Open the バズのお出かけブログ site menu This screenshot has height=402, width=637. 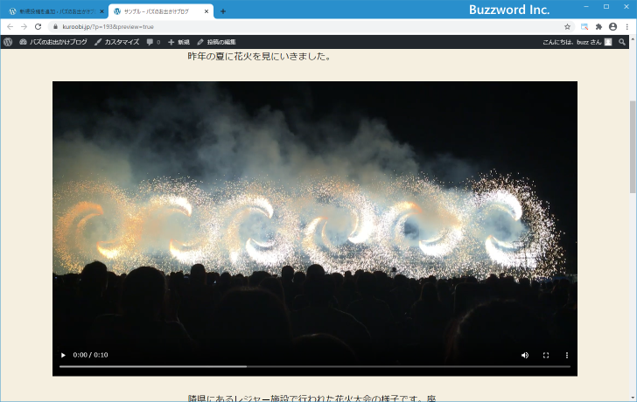tap(53, 42)
